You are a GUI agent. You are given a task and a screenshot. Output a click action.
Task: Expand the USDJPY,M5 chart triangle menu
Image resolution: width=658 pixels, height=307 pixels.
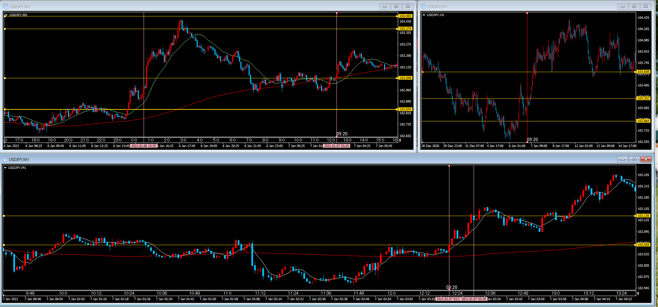[6, 15]
